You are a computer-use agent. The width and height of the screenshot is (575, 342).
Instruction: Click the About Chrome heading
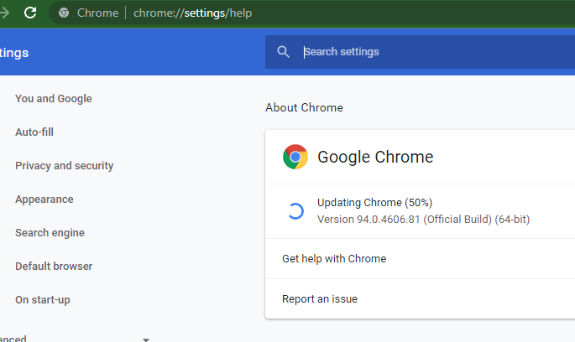point(305,107)
